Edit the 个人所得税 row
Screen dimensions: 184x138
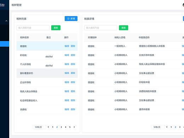click(x=67, y=64)
